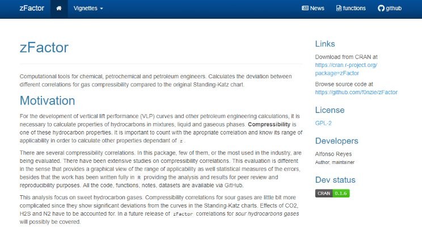Screen dimensions: 422x227
Task: Open the GPL-2 license link
Action: click(x=323, y=123)
